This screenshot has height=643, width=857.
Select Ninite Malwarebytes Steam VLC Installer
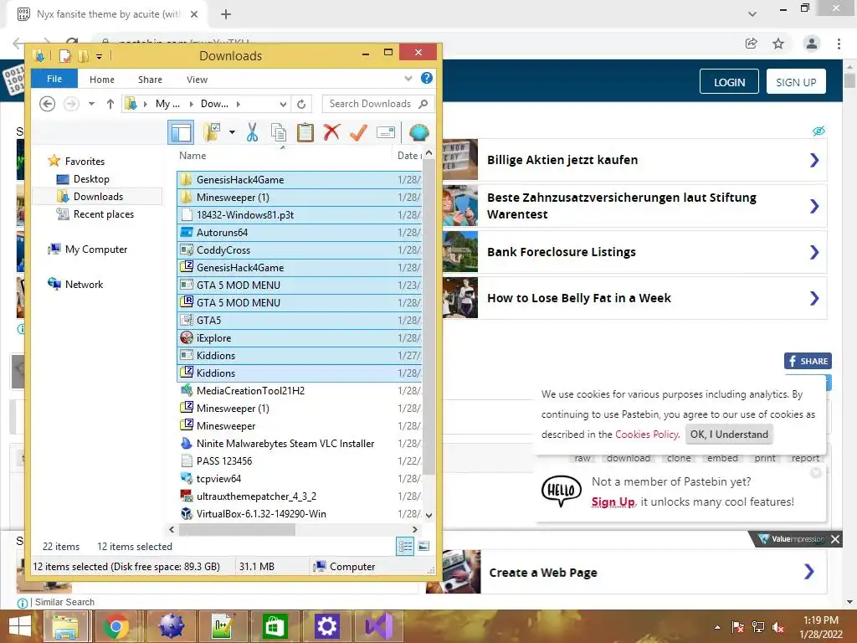point(299,444)
